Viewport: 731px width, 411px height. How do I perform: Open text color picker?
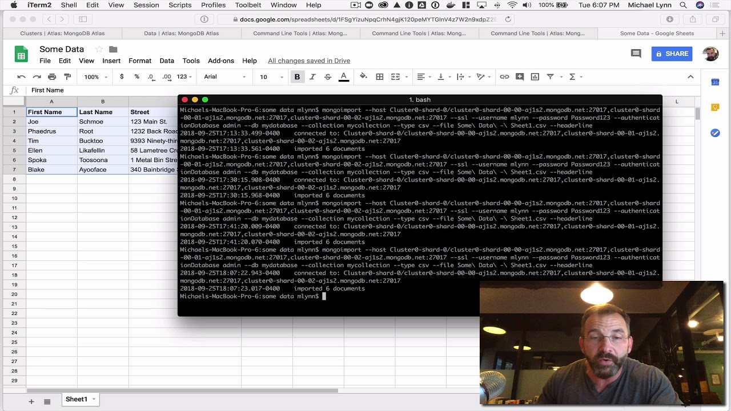[x=344, y=76]
